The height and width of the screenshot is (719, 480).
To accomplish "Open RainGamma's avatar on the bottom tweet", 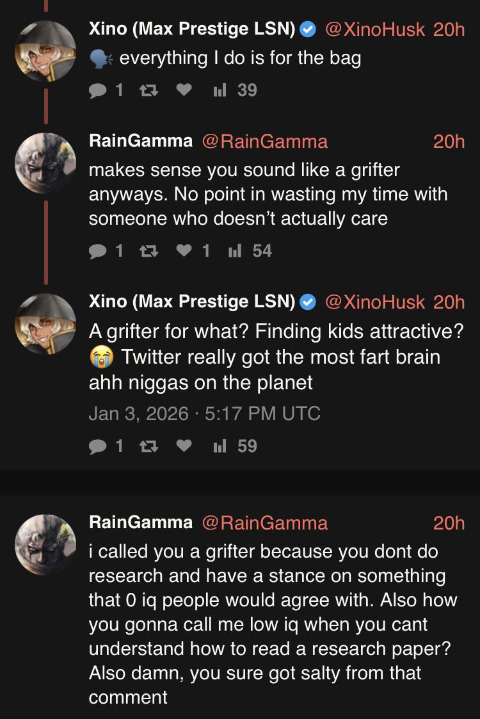I will [x=46, y=545].
